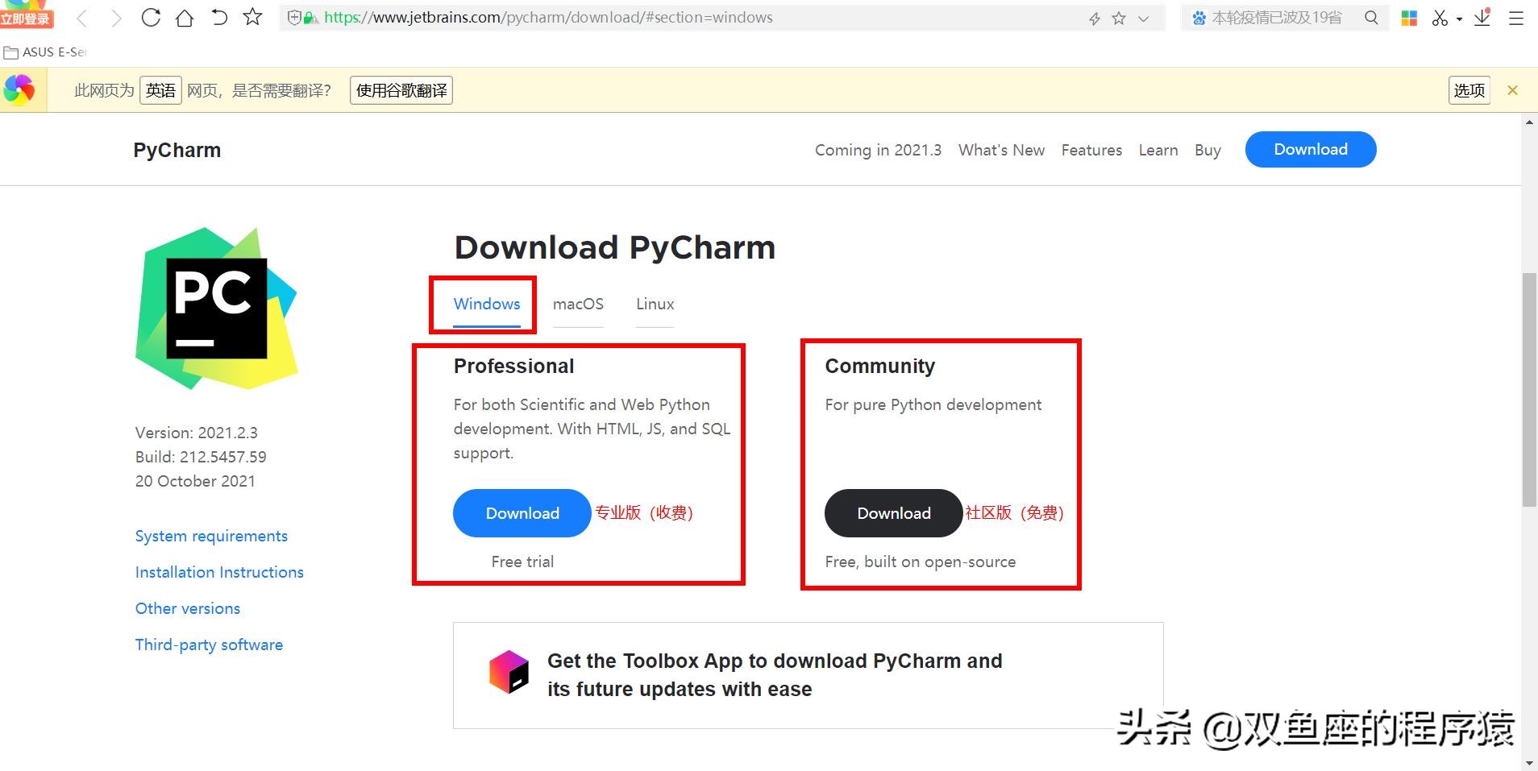The height and width of the screenshot is (771, 1538).
Task: Open the ASUS E-Ser bookmark folder
Action: tap(45, 52)
